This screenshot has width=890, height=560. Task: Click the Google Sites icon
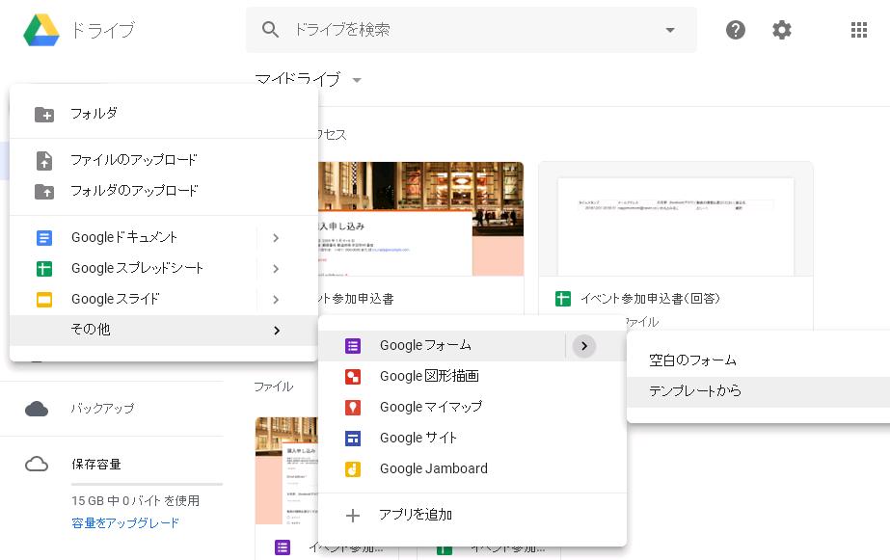(353, 438)
